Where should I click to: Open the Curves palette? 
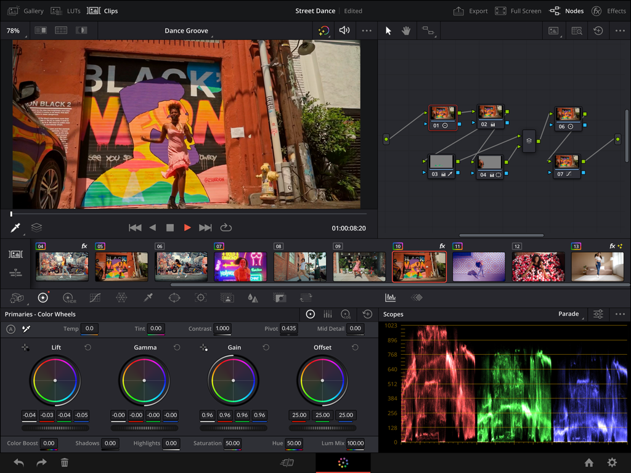coord(95,298)
